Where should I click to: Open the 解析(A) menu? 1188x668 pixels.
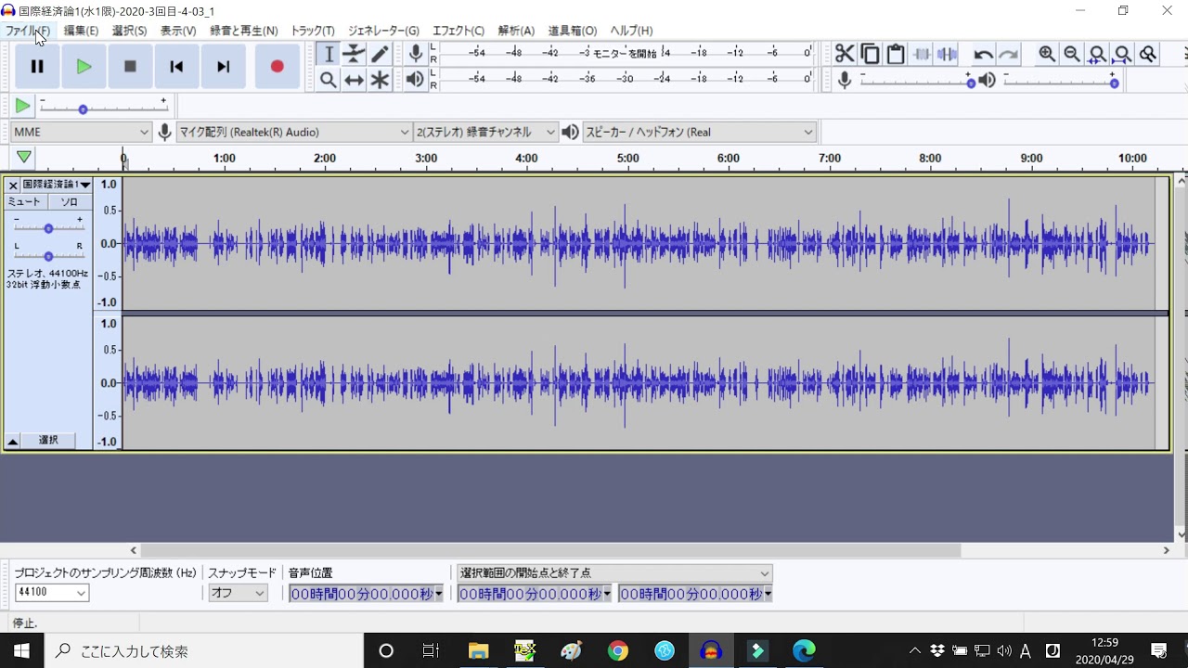pyautogui.click(x=516, y=31)
